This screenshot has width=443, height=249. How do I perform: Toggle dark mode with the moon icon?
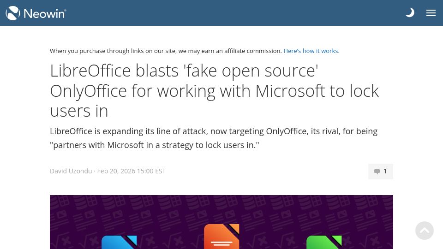[x=410, y=13]
